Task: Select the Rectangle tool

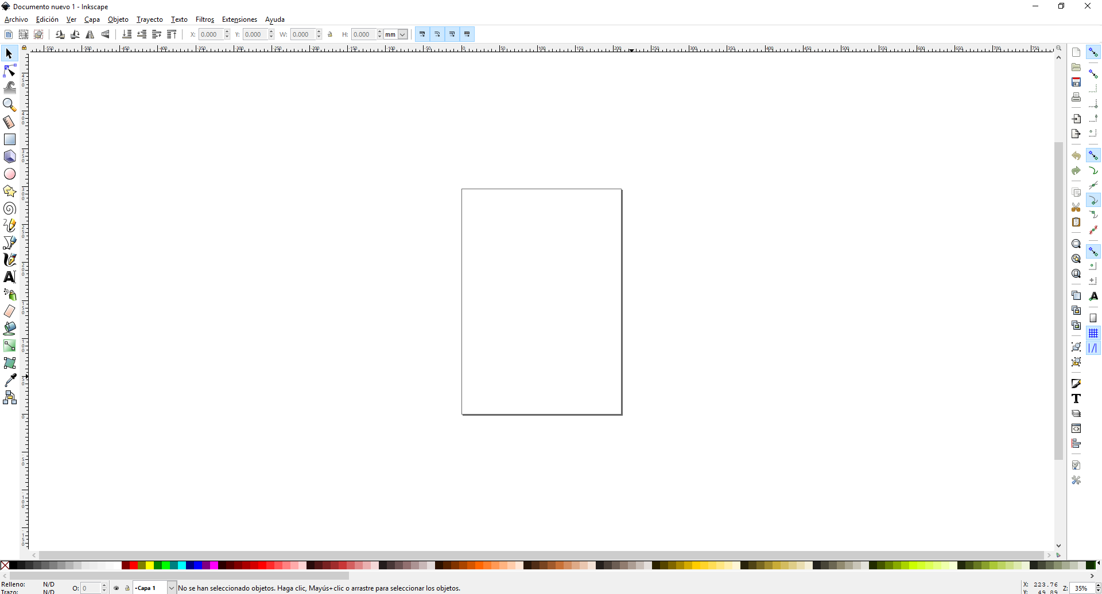Action: [x=9, y=139]
